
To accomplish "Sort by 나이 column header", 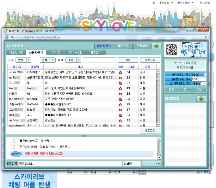I will tap(132, 67).
